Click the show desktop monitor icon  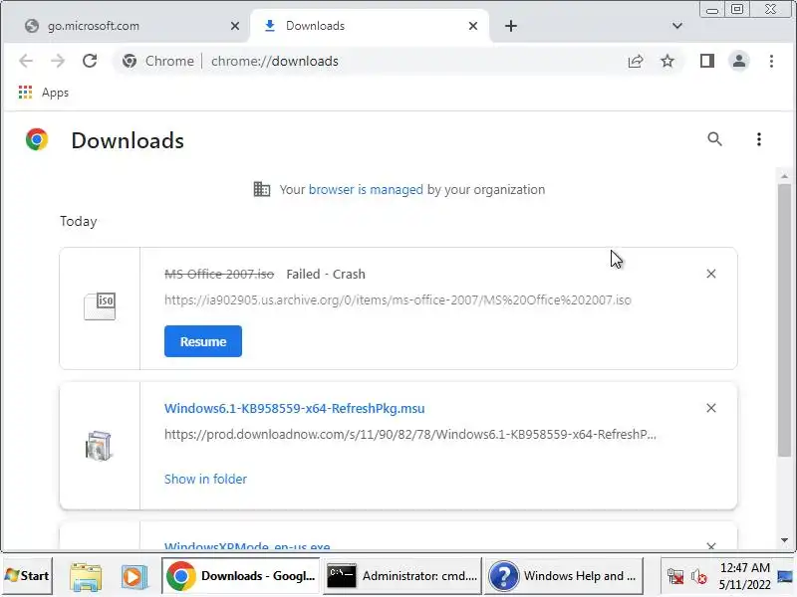[x=785, y=576]
